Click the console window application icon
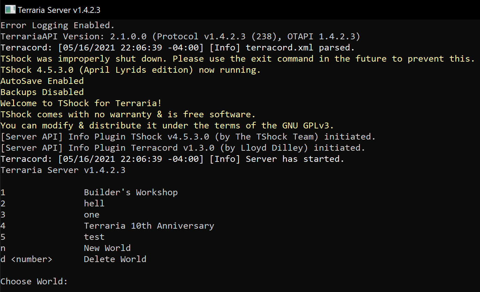 (10, 9)
